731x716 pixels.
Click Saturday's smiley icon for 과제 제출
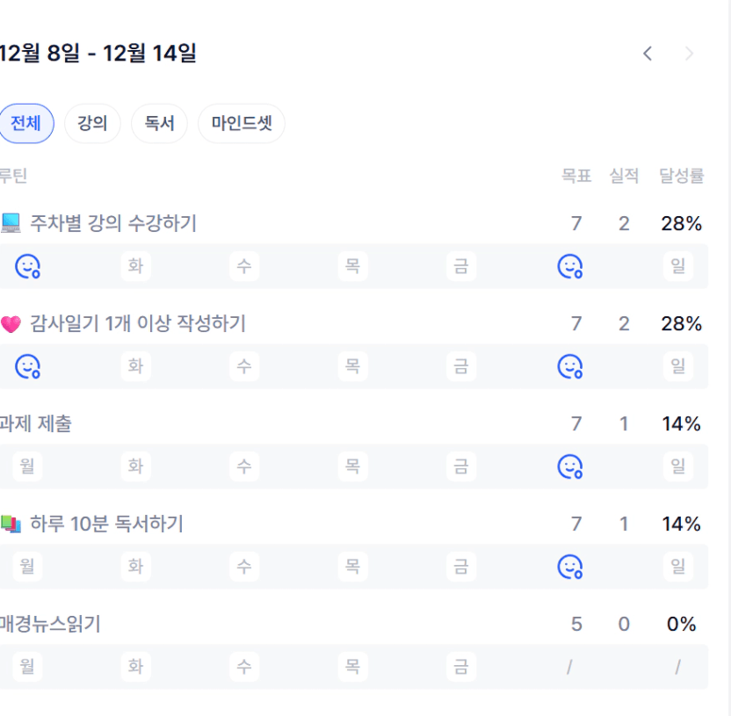click(570, 466)
